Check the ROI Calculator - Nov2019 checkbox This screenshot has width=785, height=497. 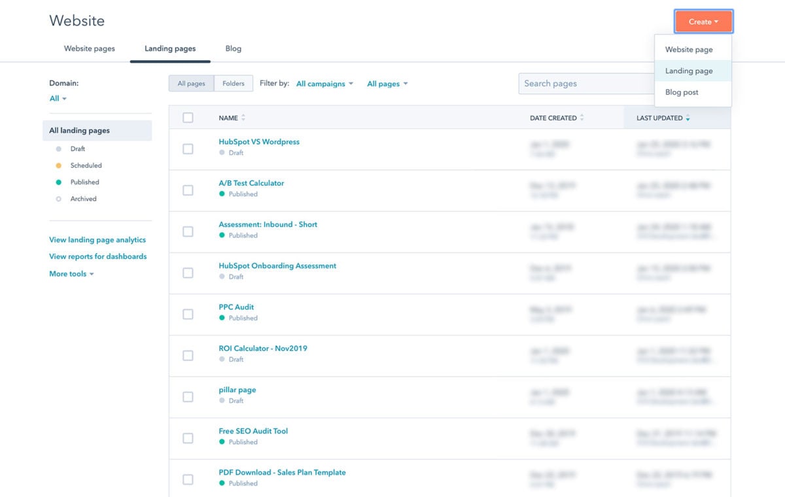[x=188, y=356]
